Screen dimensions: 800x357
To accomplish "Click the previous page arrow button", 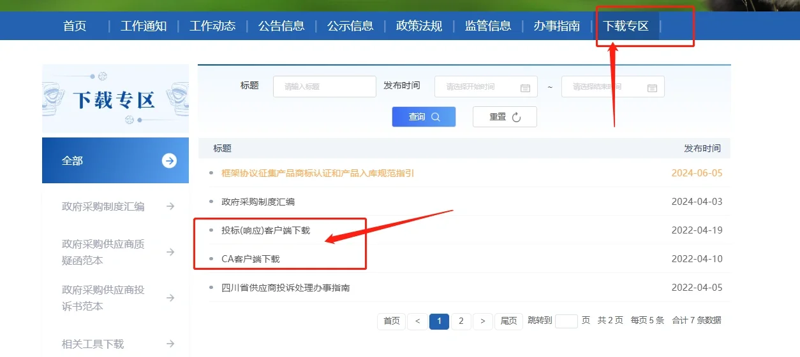I will point(417,321).
